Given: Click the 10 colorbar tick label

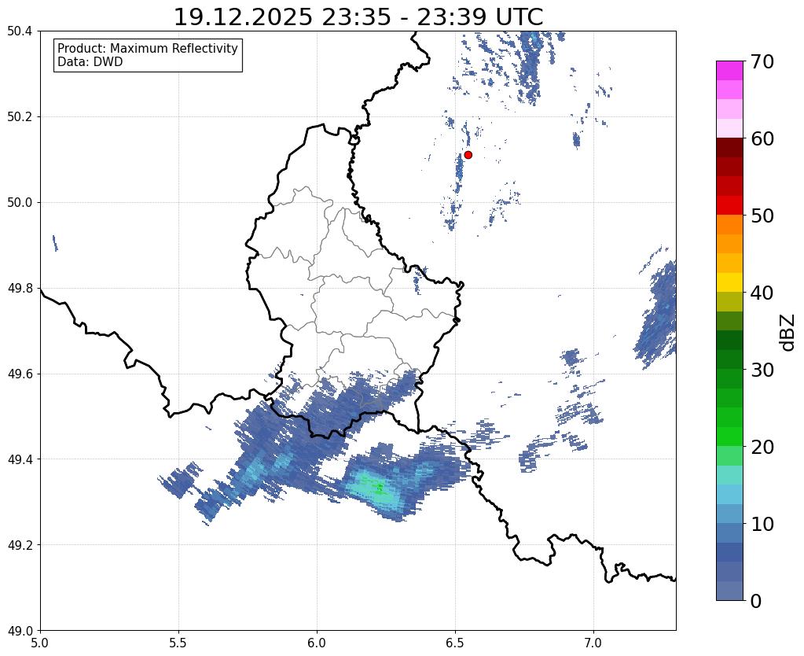Looking at the screenshot, I should click(x=762, y=524).
